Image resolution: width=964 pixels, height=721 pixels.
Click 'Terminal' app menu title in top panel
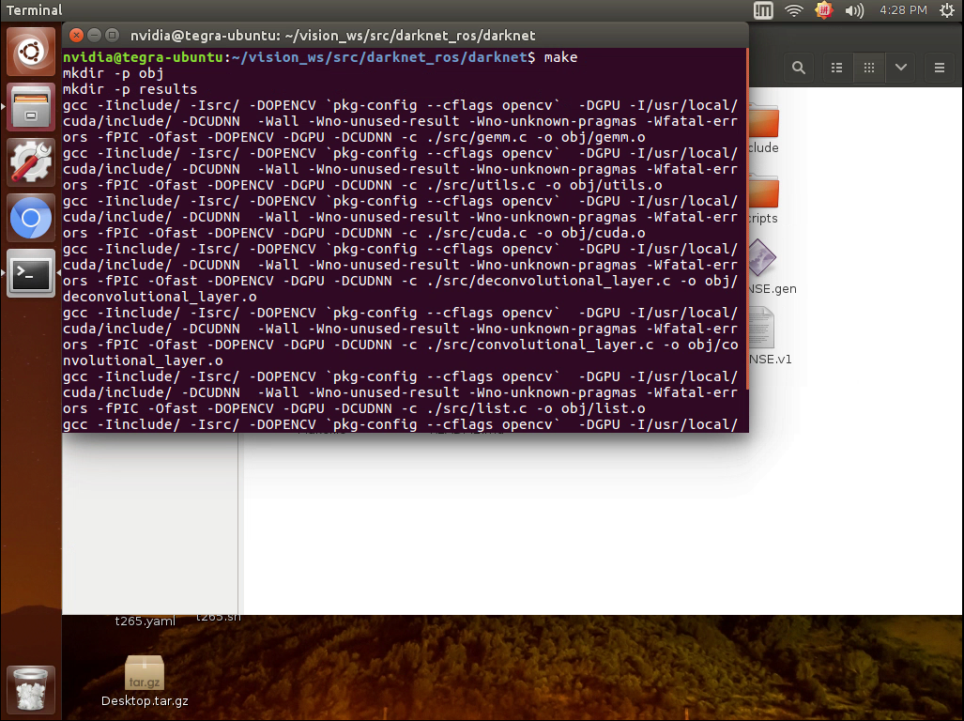[35, 9]
